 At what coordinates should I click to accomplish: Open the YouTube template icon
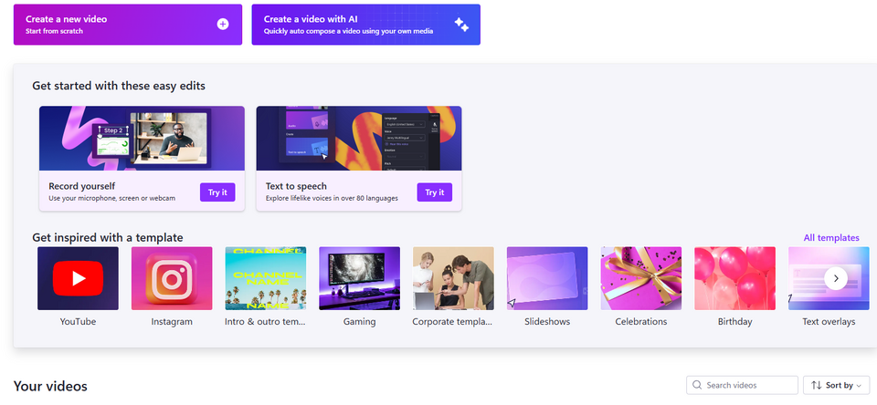pyautogui.click(x=78, y=278)
